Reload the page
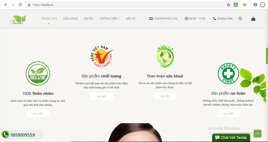Viewport: 268px width, 142px height. (20, 5)
